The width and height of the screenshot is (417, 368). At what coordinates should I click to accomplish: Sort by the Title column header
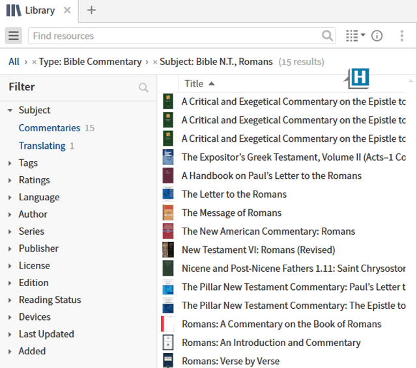[x=199, y=84]
